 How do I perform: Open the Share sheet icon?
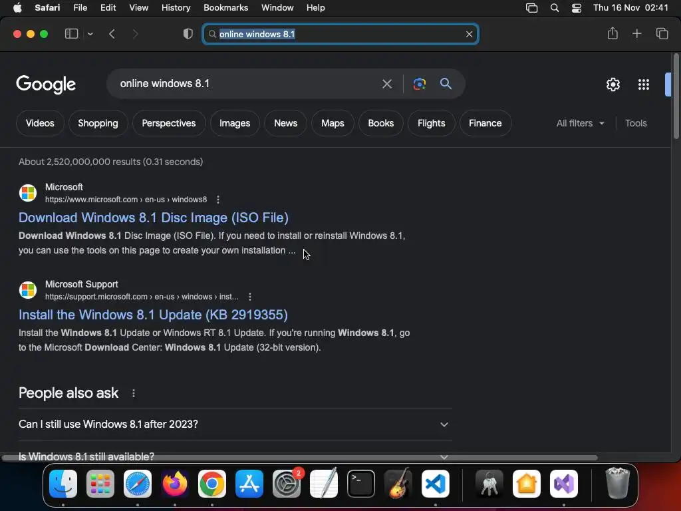[613, 33]
